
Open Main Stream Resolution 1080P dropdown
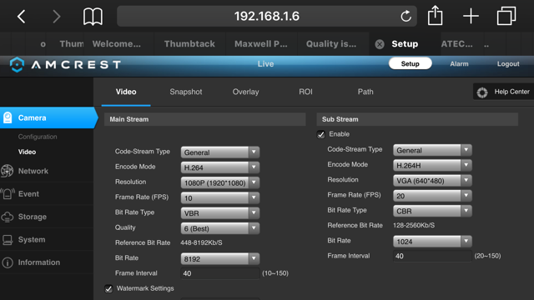pos(220,182)
